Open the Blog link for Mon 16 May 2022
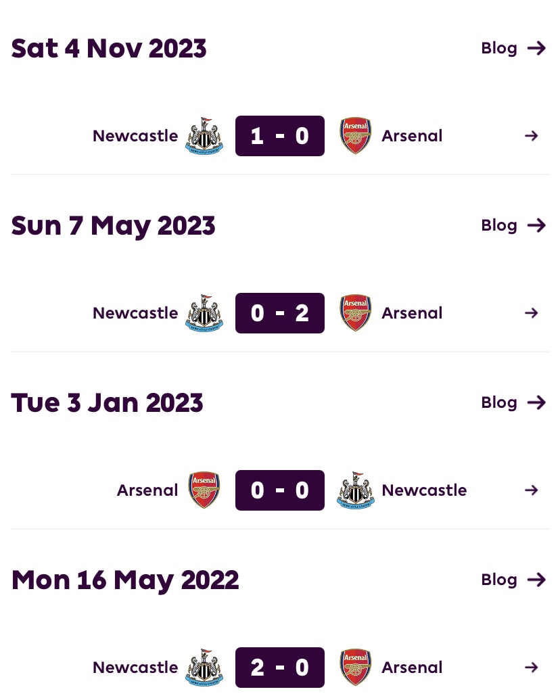 tap(513, 580)
